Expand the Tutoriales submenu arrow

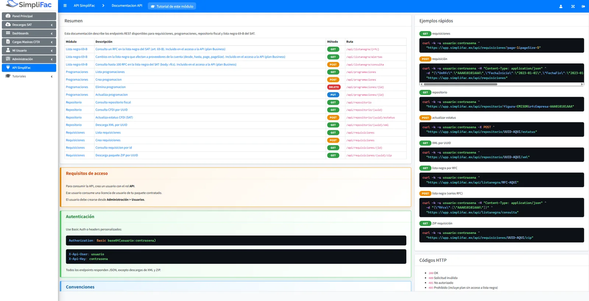(x=52, y=77)
